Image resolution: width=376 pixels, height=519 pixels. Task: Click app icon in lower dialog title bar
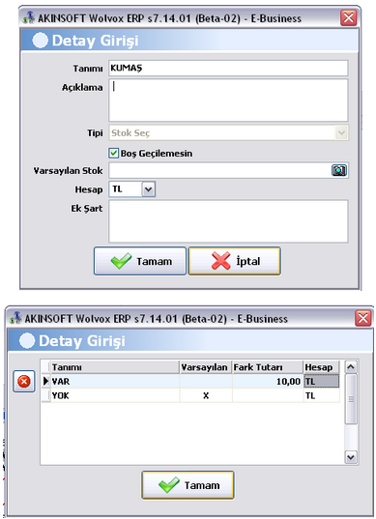tap(15, 318)
